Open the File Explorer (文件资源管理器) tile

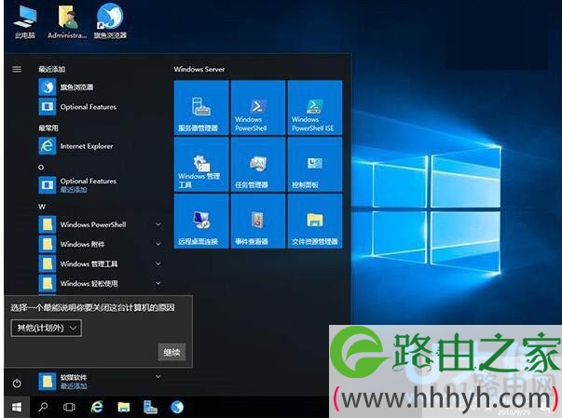[315, 221]
